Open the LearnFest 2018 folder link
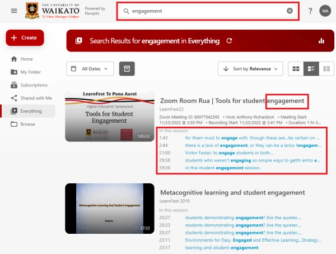Viewport: 336px width, 254px height. 174,201
